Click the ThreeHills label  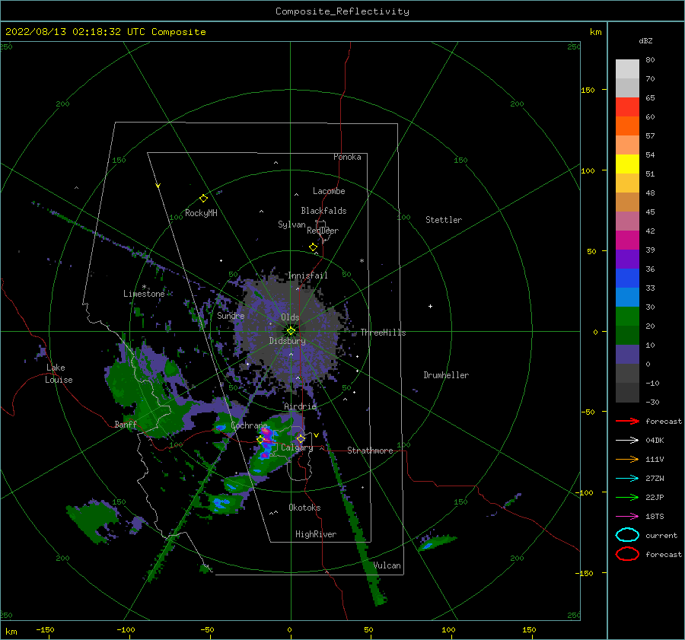point(383,333)
